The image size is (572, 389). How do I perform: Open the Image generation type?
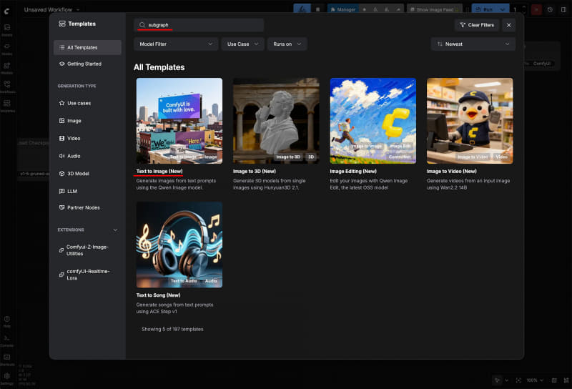(x=87, y=121)
